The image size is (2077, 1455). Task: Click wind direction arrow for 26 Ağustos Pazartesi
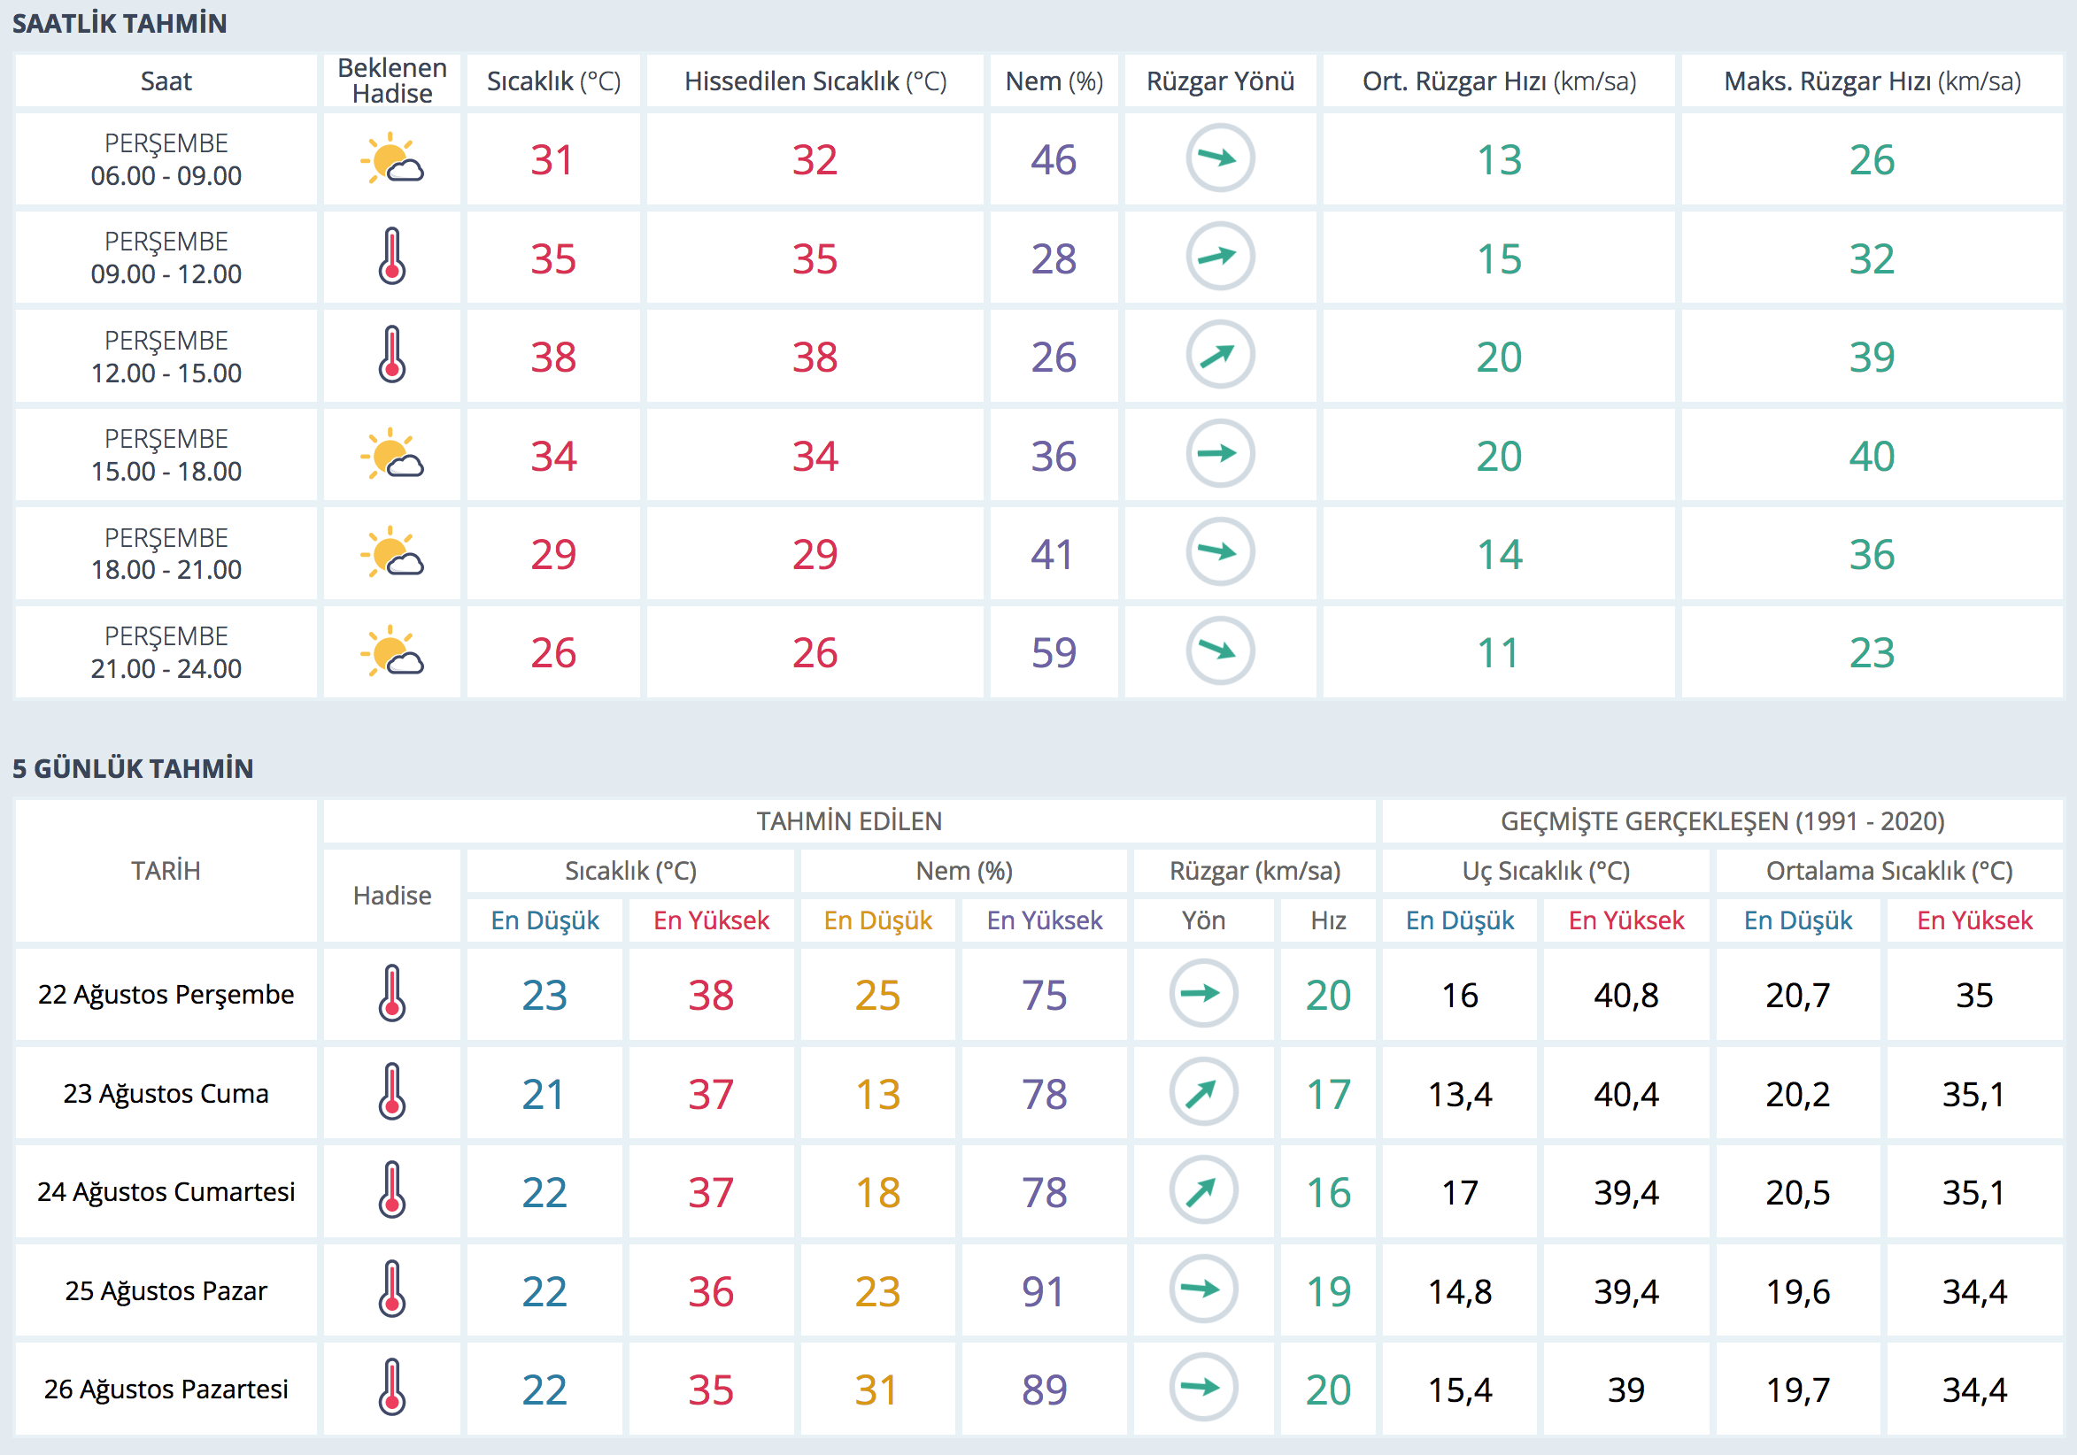[x=1203, y=1388]
